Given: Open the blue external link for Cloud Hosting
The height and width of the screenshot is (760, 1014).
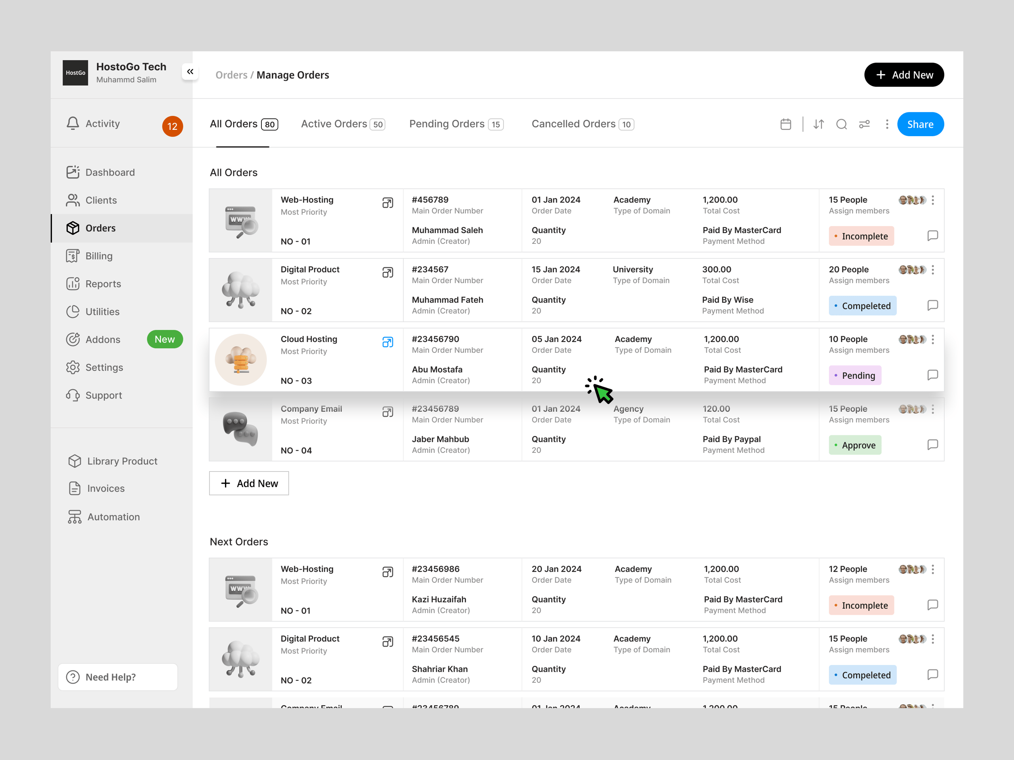Looking at the screenshot, I should click(388, 342).
